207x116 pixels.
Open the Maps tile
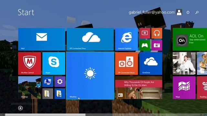click(x=184, y=88)
